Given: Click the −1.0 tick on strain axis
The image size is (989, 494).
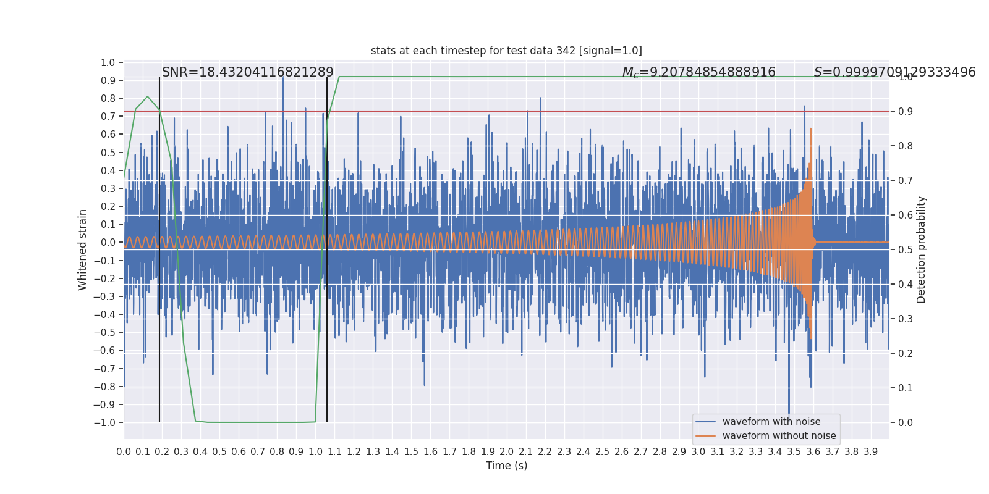Looking at the screenshot, I should [x=104, y=423].
